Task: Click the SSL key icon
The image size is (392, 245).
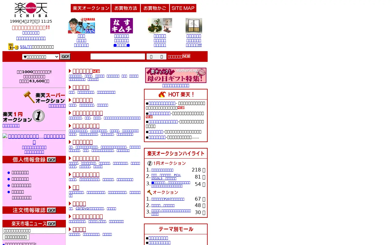Action: [x=13, y=47]
